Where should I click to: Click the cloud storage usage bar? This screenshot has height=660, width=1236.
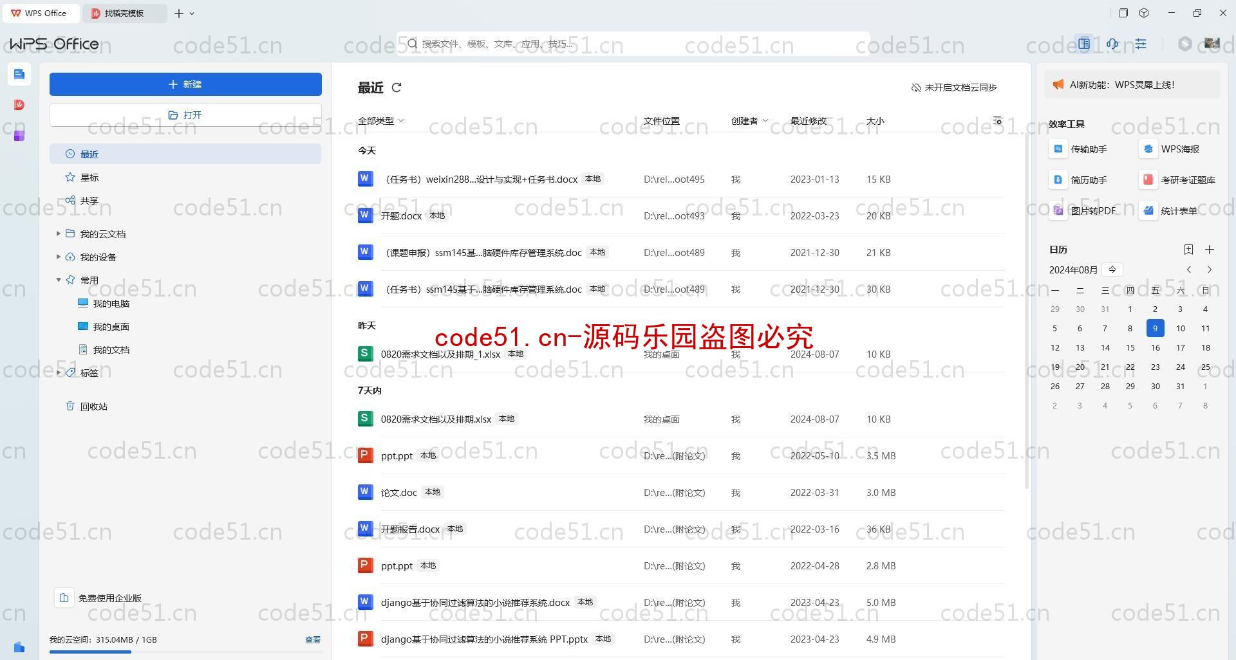[185, 652]
